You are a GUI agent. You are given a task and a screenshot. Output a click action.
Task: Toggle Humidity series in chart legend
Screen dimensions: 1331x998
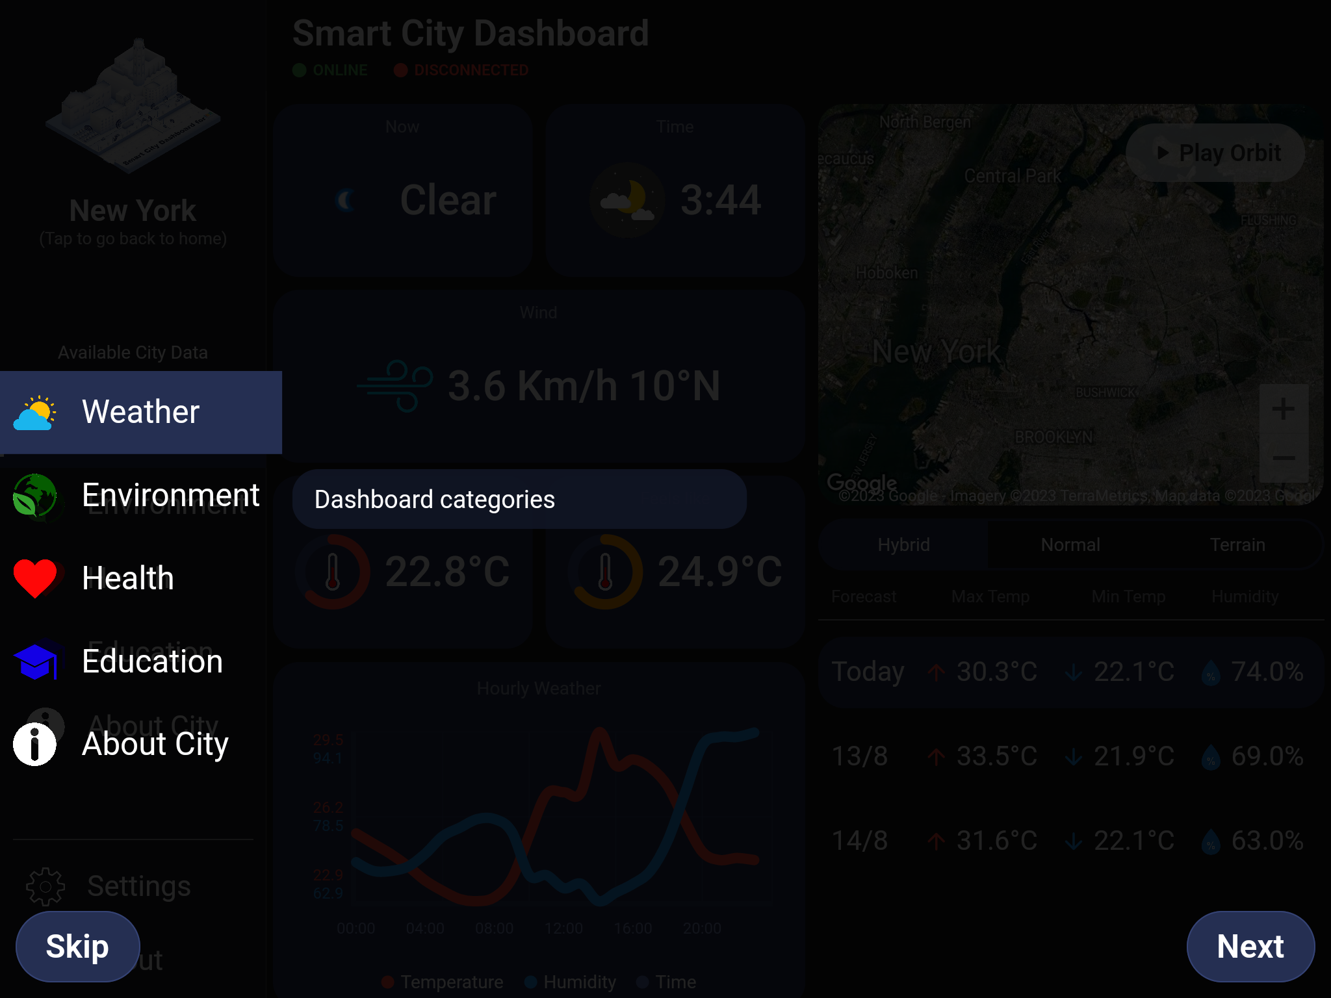coord(571,982)
